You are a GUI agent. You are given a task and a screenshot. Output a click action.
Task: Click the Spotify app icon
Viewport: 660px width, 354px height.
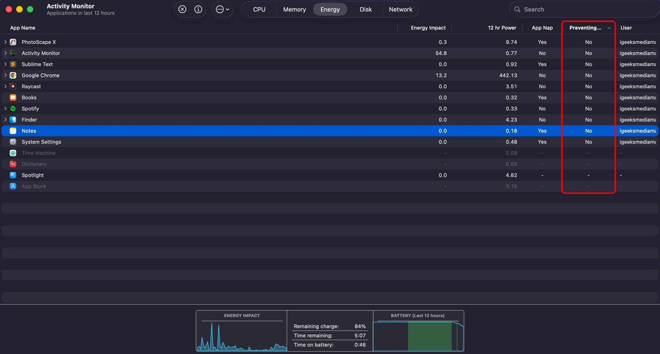coord(13,108)
